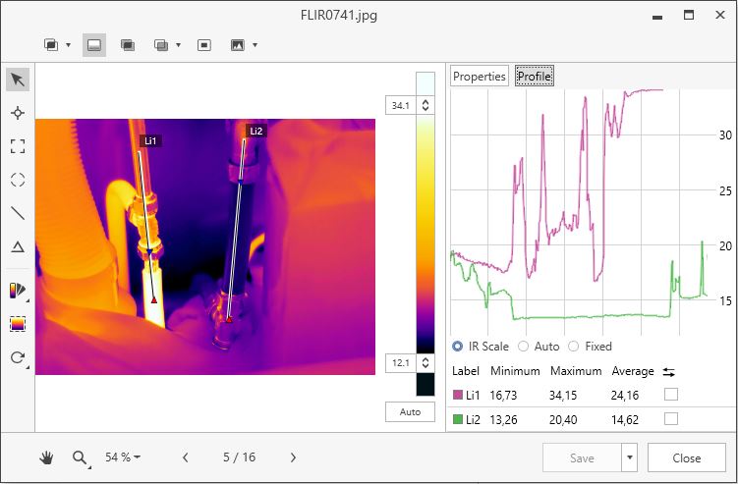Select the line measurement tool
The image size is (738, 484).
17,213
